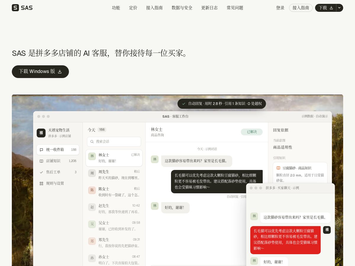
Task: Click the 禧 seller avatar in 买家聊天 window
Action: [x=327, y=230]
